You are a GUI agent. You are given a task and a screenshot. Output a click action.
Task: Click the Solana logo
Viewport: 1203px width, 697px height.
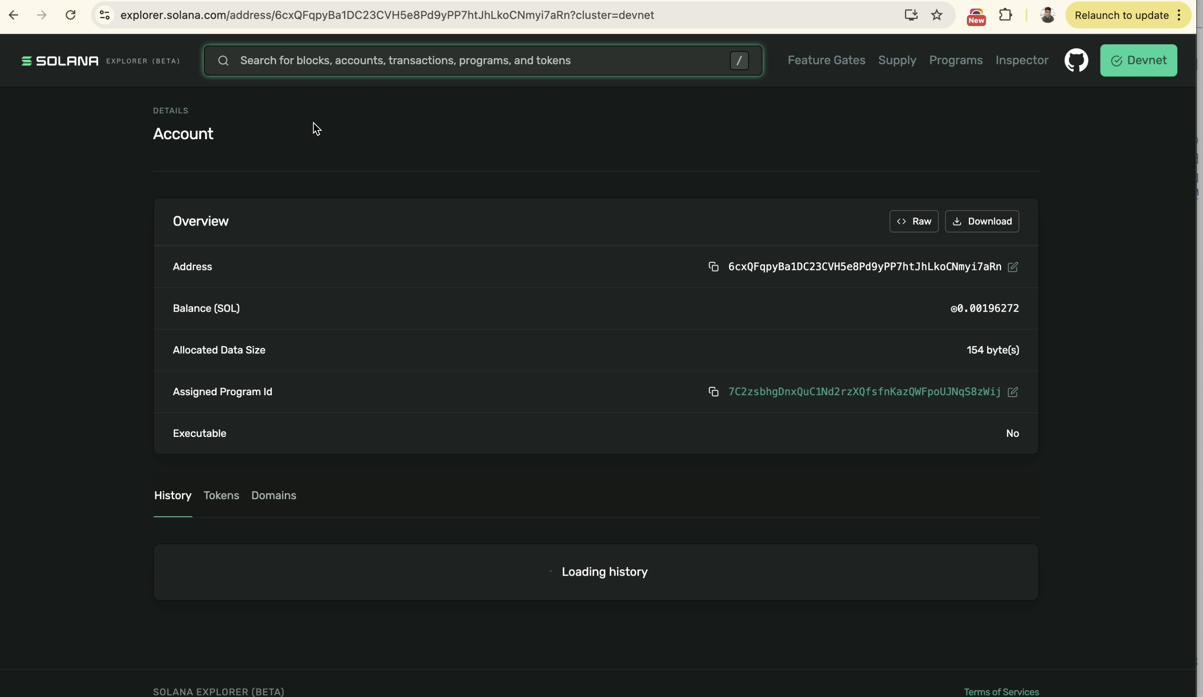pos(60,61)
